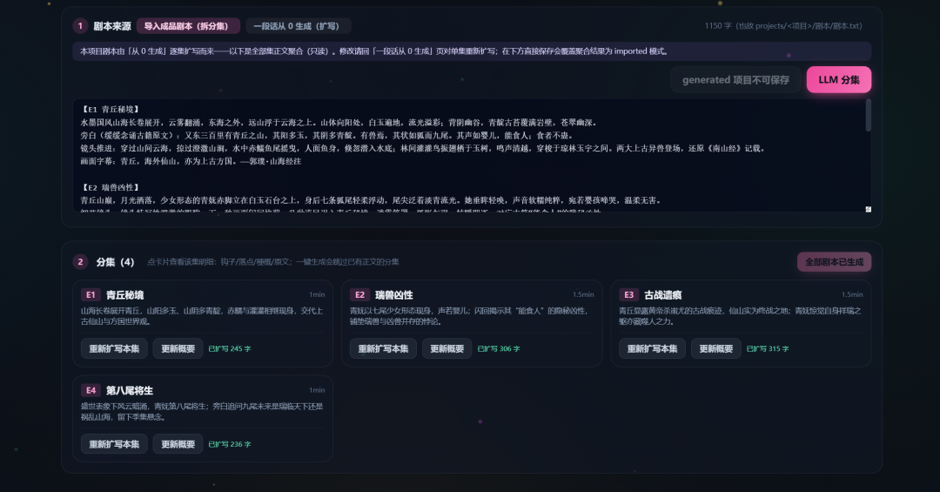
Task: Open the E3 古战遗痕 card title
Action: 663,294
